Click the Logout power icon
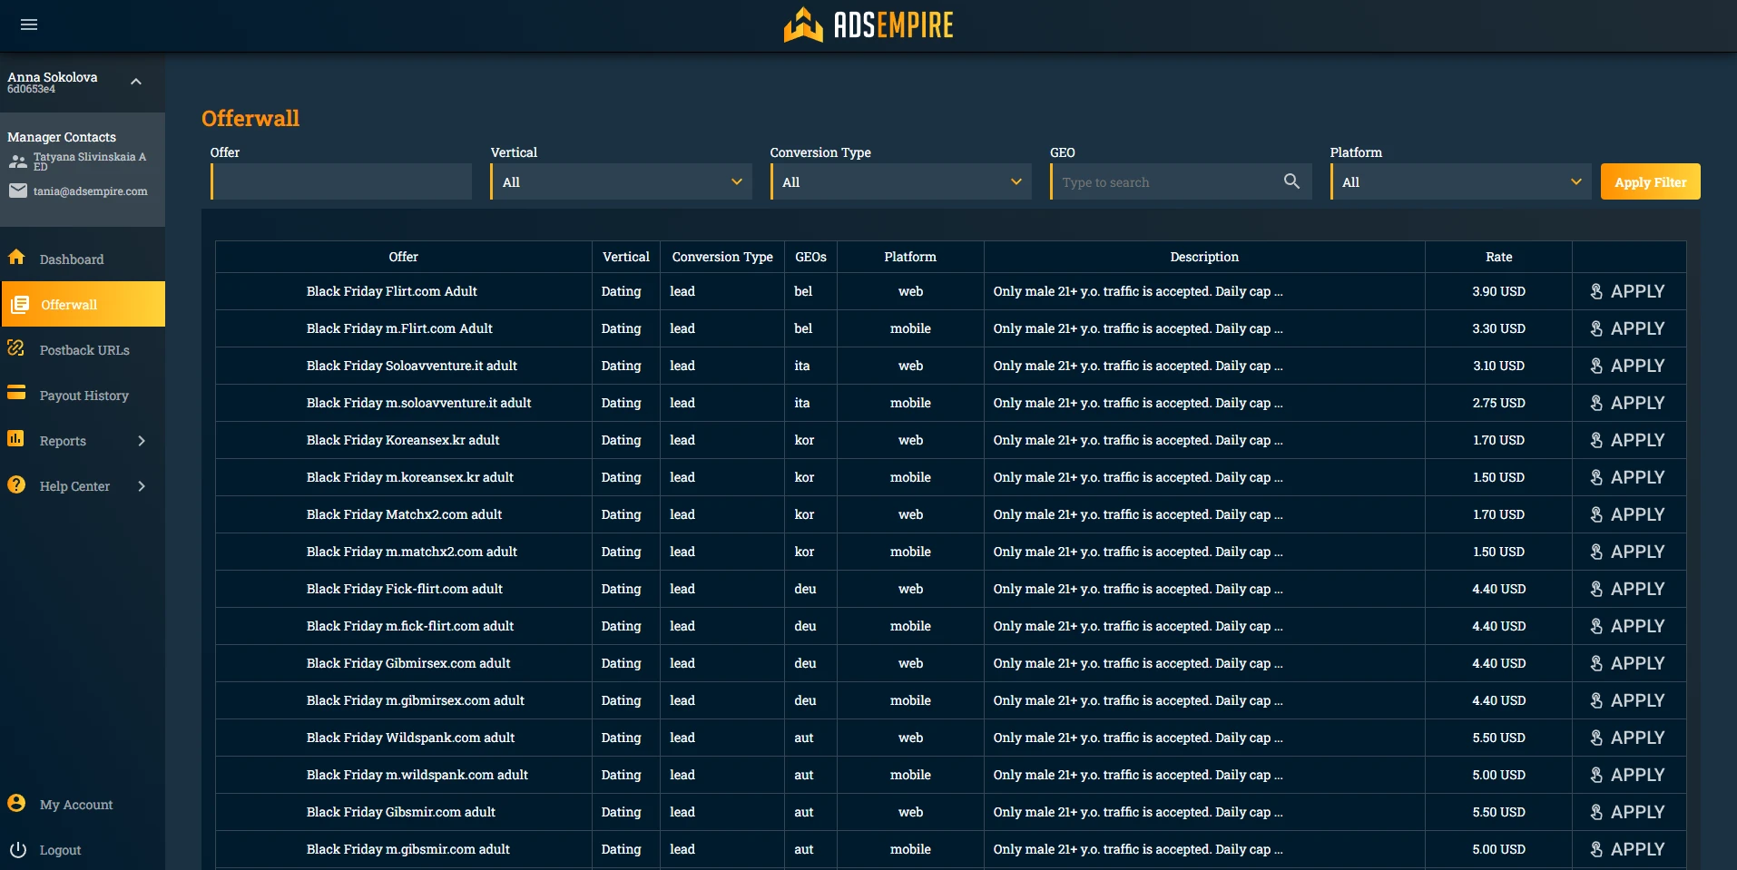1737x870 pixels. [x=18, y=849]
